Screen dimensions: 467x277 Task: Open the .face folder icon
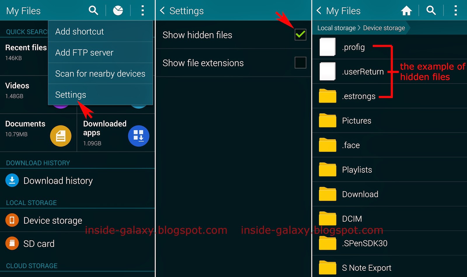327,145
